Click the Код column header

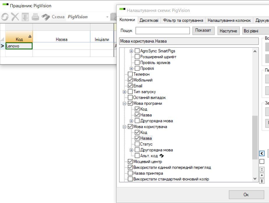coord(19,36)
